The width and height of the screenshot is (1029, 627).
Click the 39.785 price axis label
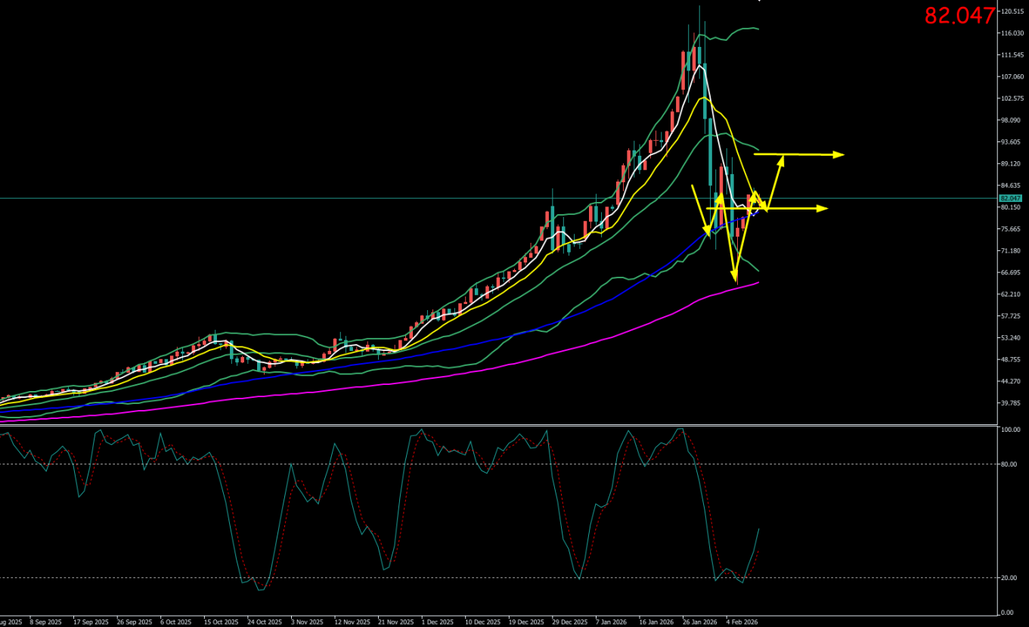point(1012,403)
